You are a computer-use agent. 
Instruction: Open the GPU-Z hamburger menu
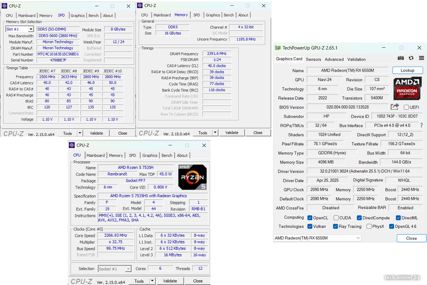pyautogui.click(x=421, y=58)
